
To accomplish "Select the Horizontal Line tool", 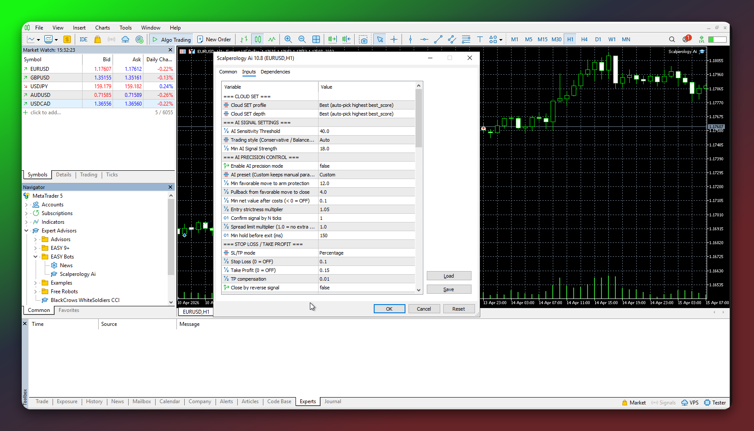I will [x=424, y=39].
